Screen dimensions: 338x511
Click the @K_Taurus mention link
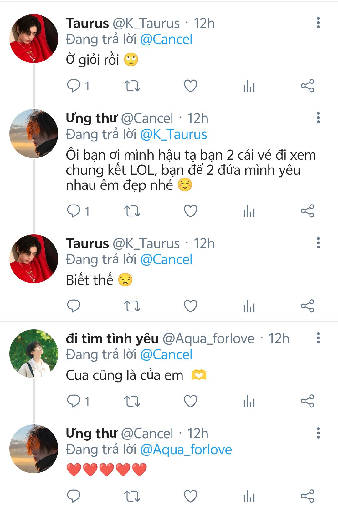point(173,135)
